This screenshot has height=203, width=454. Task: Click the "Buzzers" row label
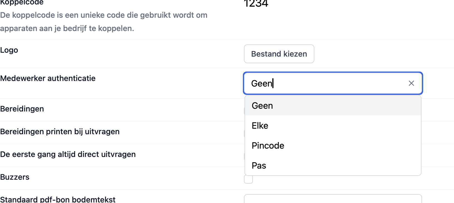pyautogui.click(x=15, y=177)
